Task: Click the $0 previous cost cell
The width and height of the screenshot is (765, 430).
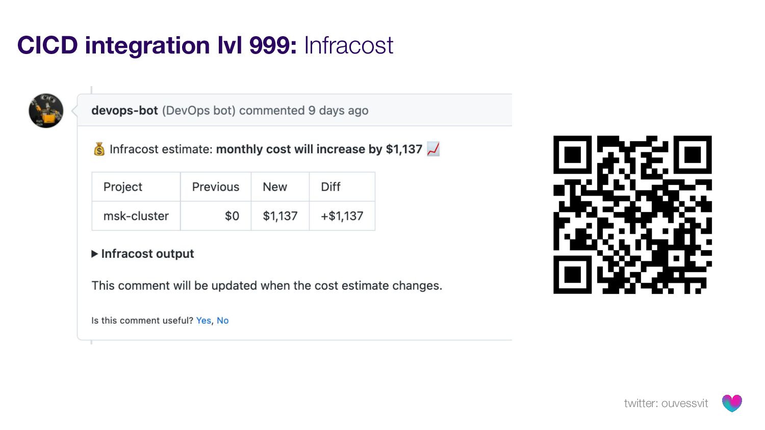Action: 232,216
